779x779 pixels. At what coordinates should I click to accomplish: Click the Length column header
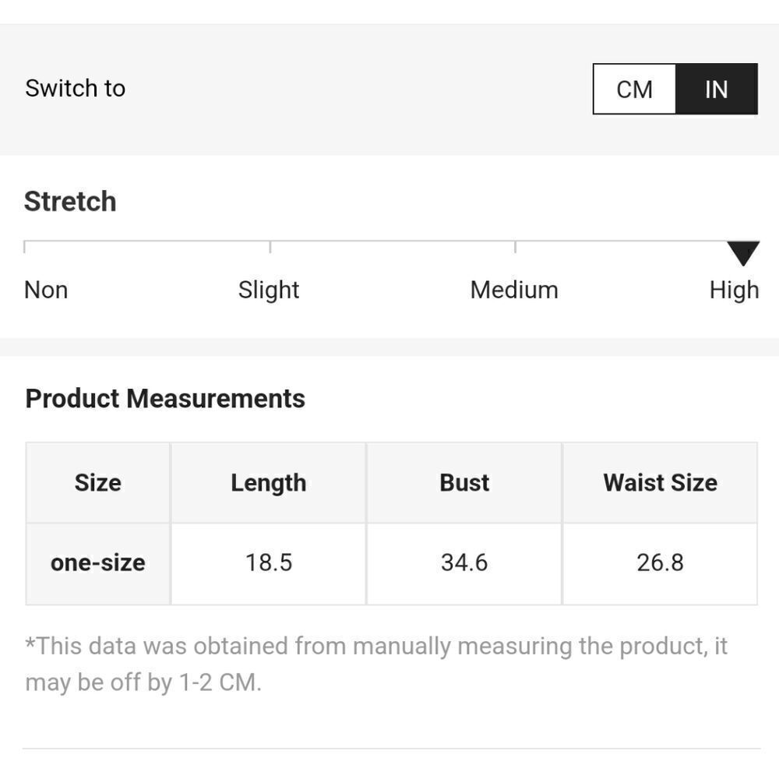tap(268, 482)
